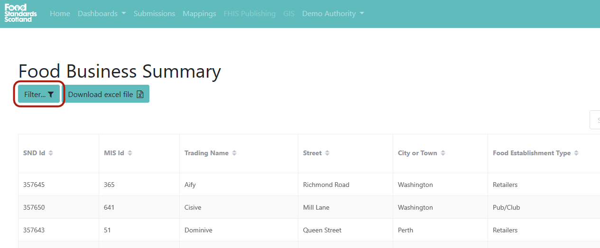
Task: Sort by City or Town arrows
Action: point(443,153)
